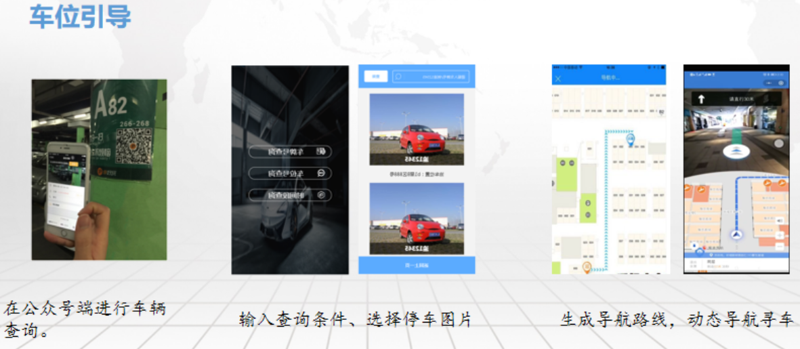Choose the 车牌号查询 plate number query option
This screenshot has height=349, width=800.
tap(290, 151)
